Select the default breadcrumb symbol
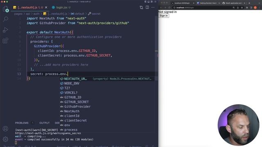Image resolution: width=262 pixels, height=147 pixels. tap(77, 14)
